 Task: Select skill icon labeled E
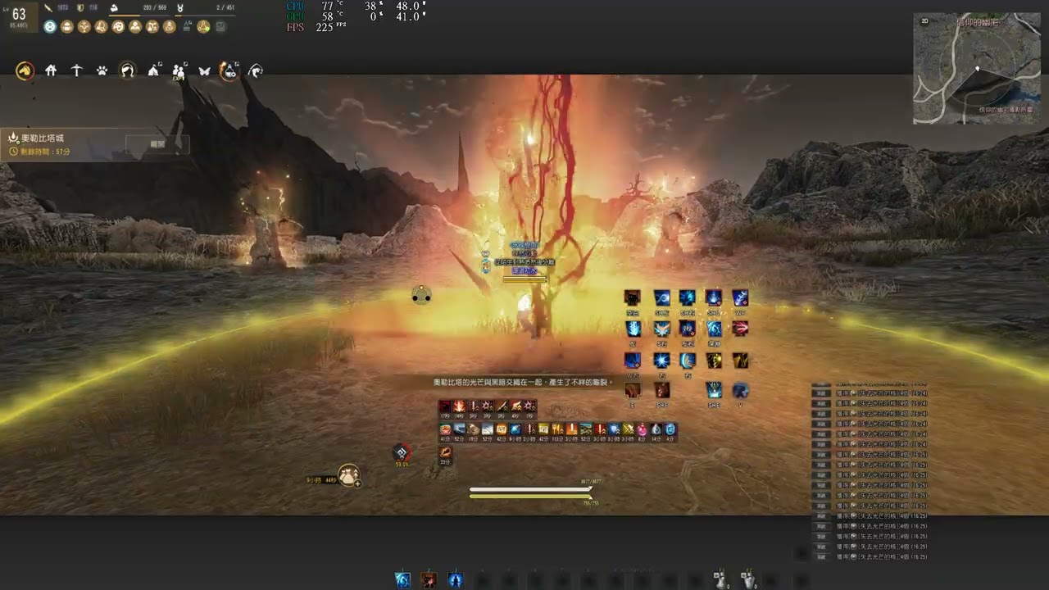633,390
